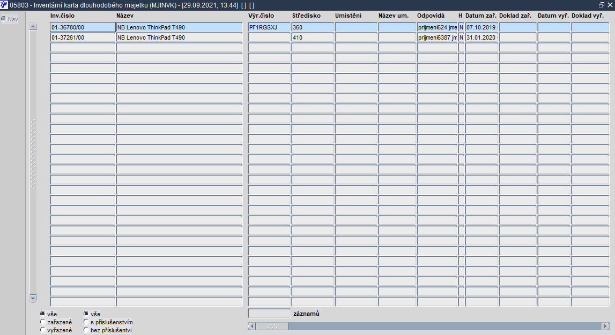Image resolution: width=615 pixels, height=335 pixels.
Task: Click the application icon in title bar
Action: click(4, 5)
